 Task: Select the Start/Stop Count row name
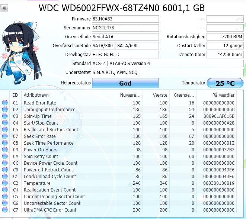tap(41, 123)
